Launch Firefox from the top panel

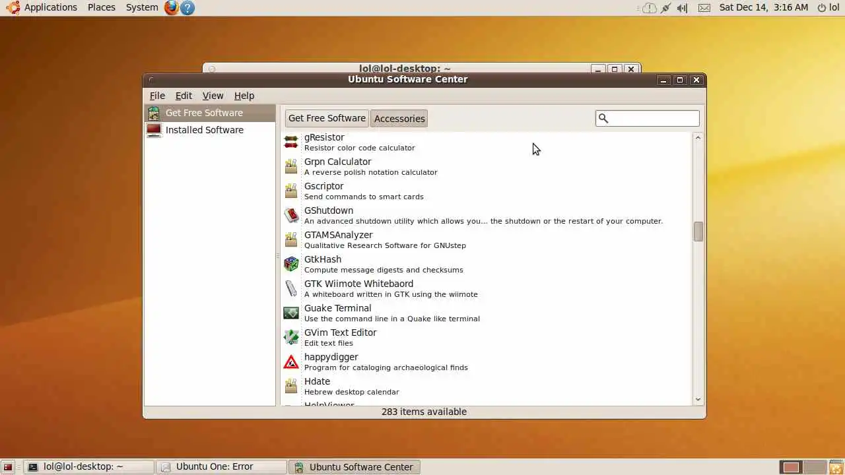click(x=172, y=8)
